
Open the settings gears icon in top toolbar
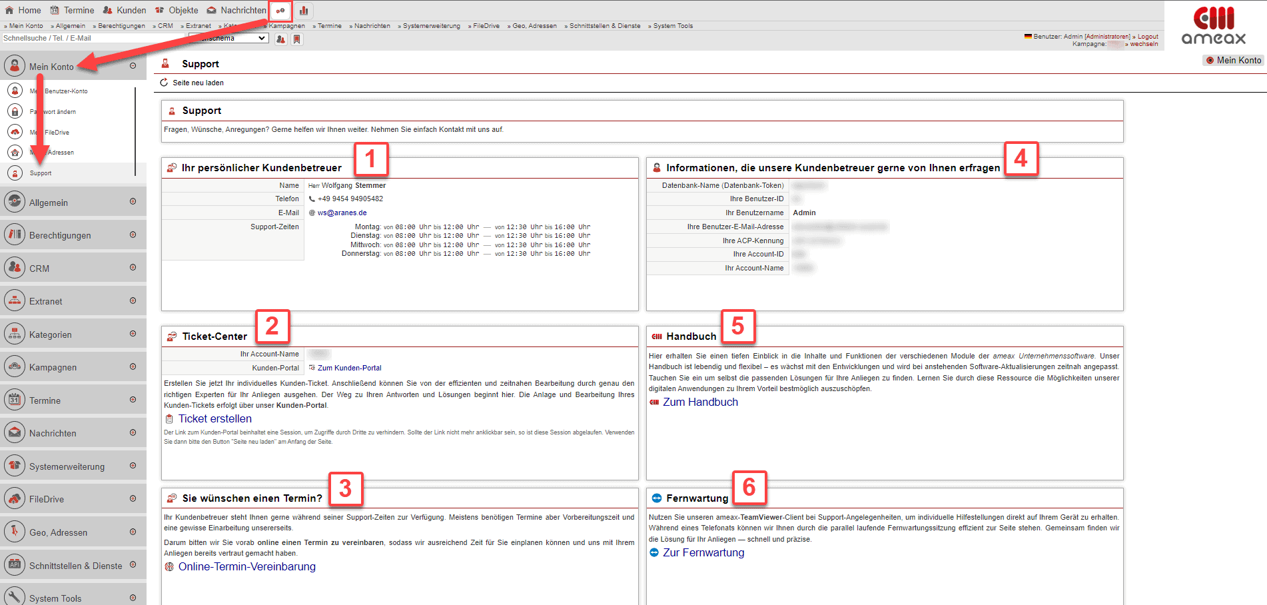click(x=280, y=11)
